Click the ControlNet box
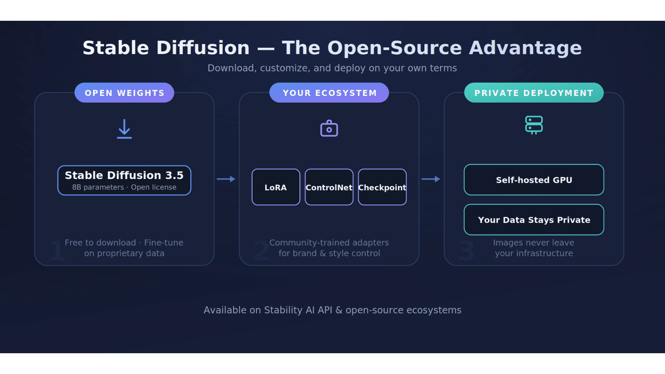This screenshot has height=374, width=665. point(329,187)
